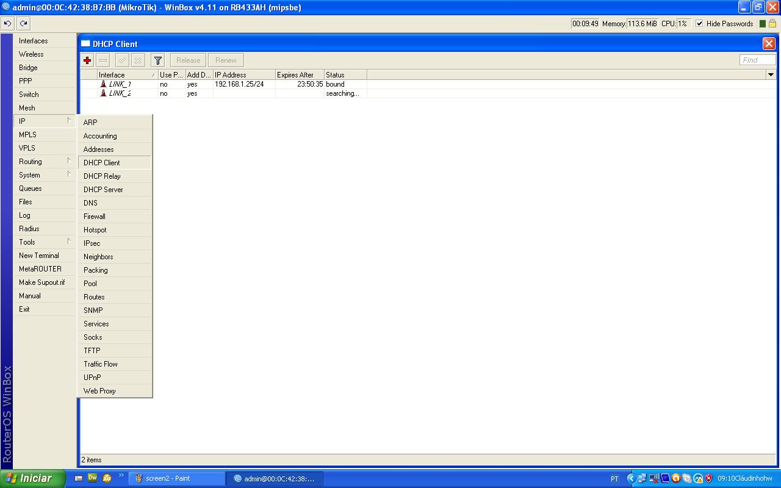Select ARP in the IP submenu
The image size is (781, 488).
[x=115, y=123]
